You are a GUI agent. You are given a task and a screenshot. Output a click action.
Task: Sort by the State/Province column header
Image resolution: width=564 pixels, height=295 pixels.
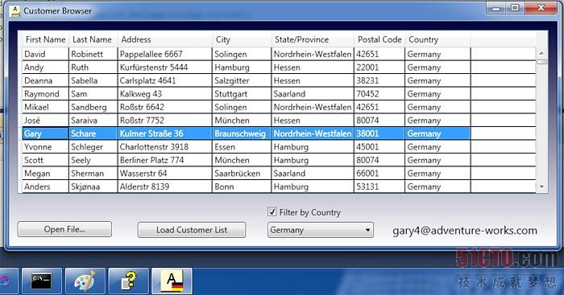[313, 39]
